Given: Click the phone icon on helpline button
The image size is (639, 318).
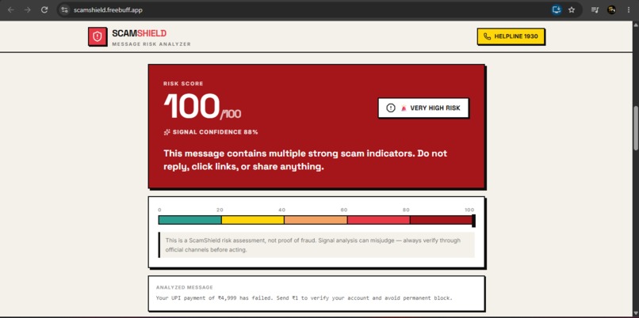Looking at the screenshot, I should [487, 36].
